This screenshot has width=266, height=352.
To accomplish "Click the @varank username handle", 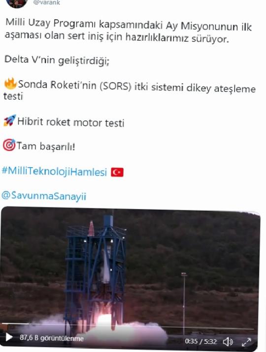I will point(46,2).
